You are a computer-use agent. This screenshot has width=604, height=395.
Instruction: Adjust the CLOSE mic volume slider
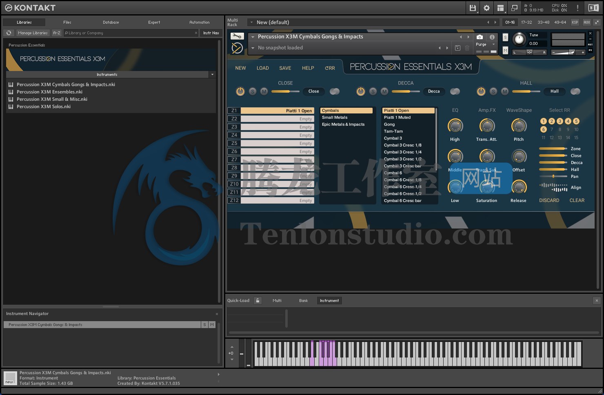click(286, 91)
